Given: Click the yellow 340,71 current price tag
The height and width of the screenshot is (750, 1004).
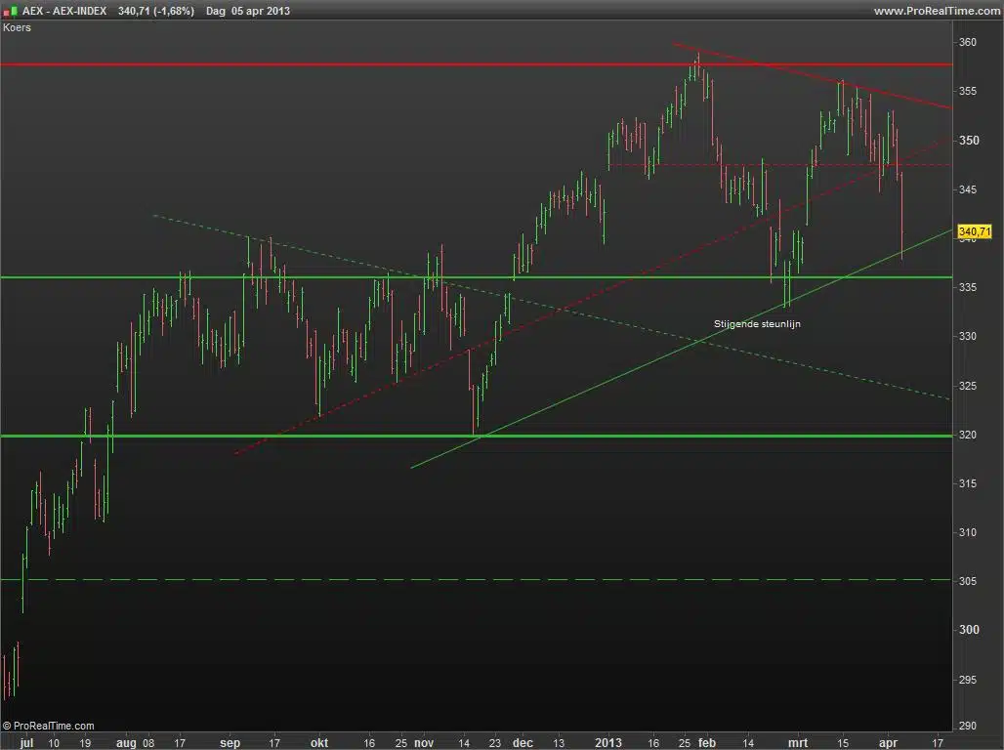Looking at the screenshot, I should [974, 231].
